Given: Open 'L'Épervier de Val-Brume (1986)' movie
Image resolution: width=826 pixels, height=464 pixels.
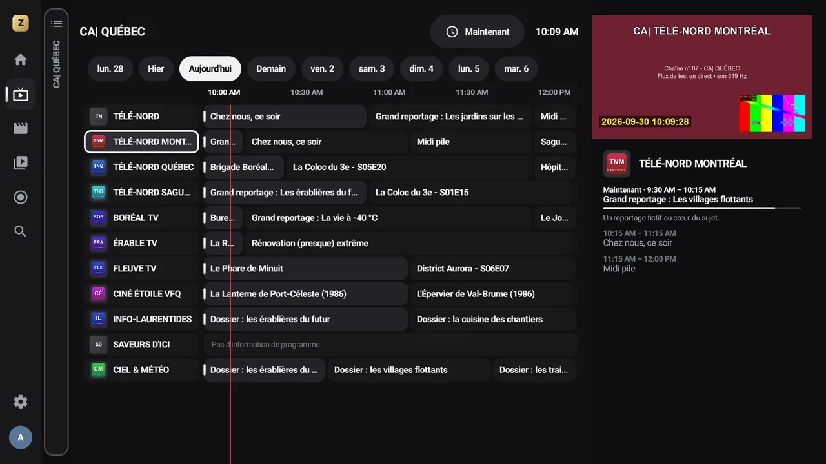Looking at the screenshot, I should (x=492, y=294).
